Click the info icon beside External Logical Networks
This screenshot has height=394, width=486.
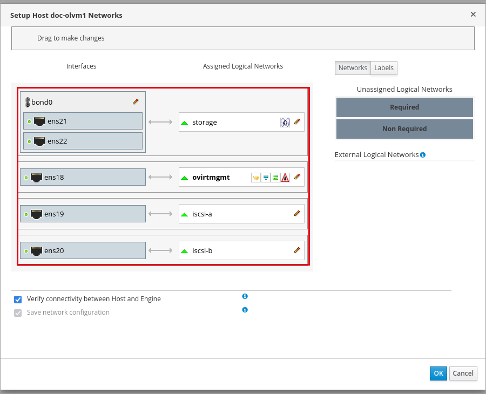point(423,155)
